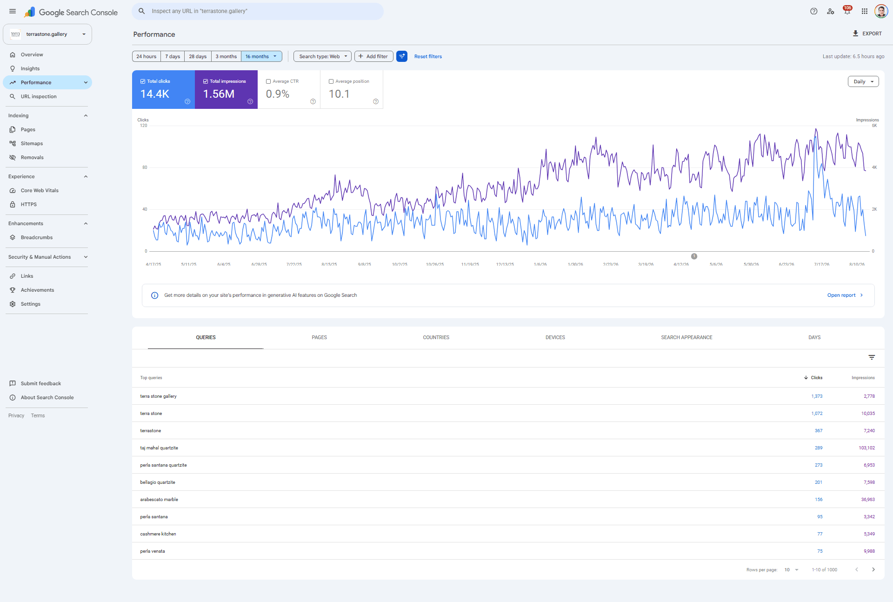The image size is (893, 602).
Task: Collapse the Indexing section
Action: coord(86,116)
